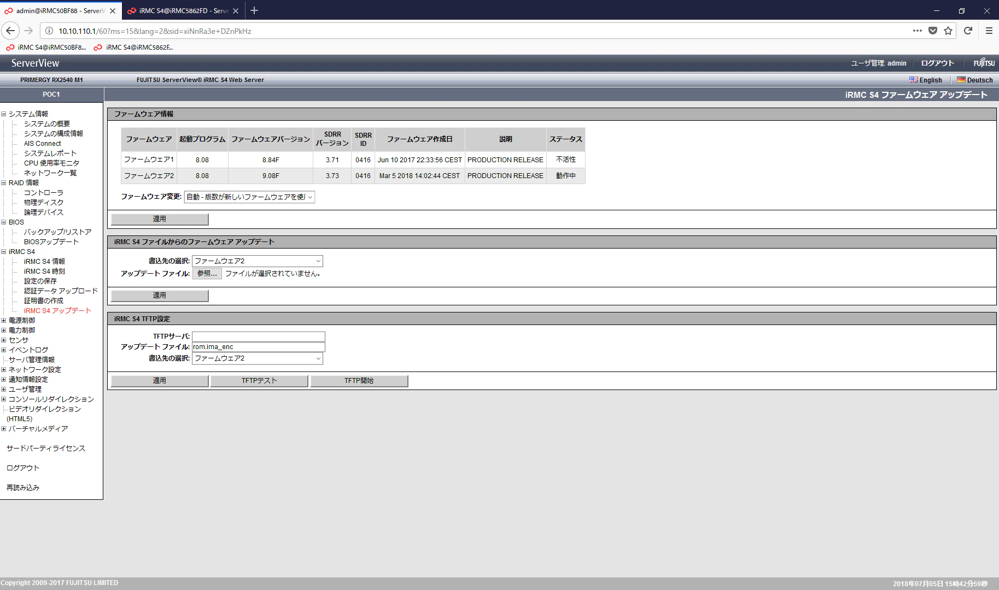The width and height of the screenshot is (999, 590).
Task: Open 書込先の選択 dropdown in TFTP settings
Action: coord(258,358)
